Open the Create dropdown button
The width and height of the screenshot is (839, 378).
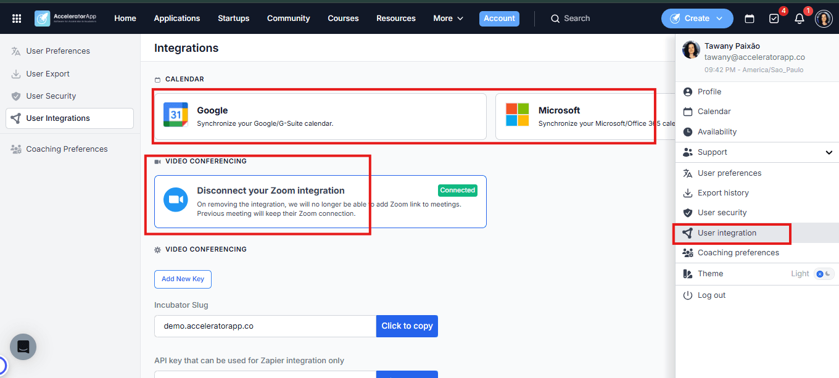(697, 18)
